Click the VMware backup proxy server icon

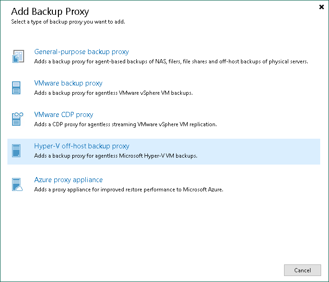17,88
